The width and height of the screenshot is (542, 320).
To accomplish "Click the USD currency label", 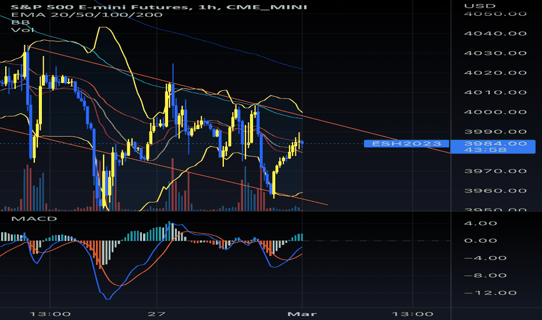I will [x=480, y=6].
